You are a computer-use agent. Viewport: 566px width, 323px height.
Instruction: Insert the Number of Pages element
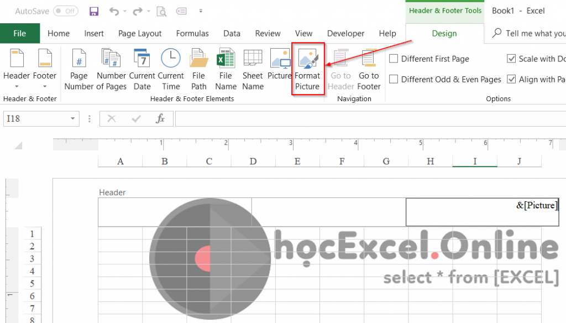(111, 66)
